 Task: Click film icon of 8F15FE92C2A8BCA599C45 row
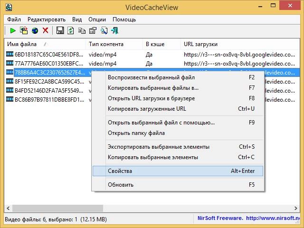point(9,81)
